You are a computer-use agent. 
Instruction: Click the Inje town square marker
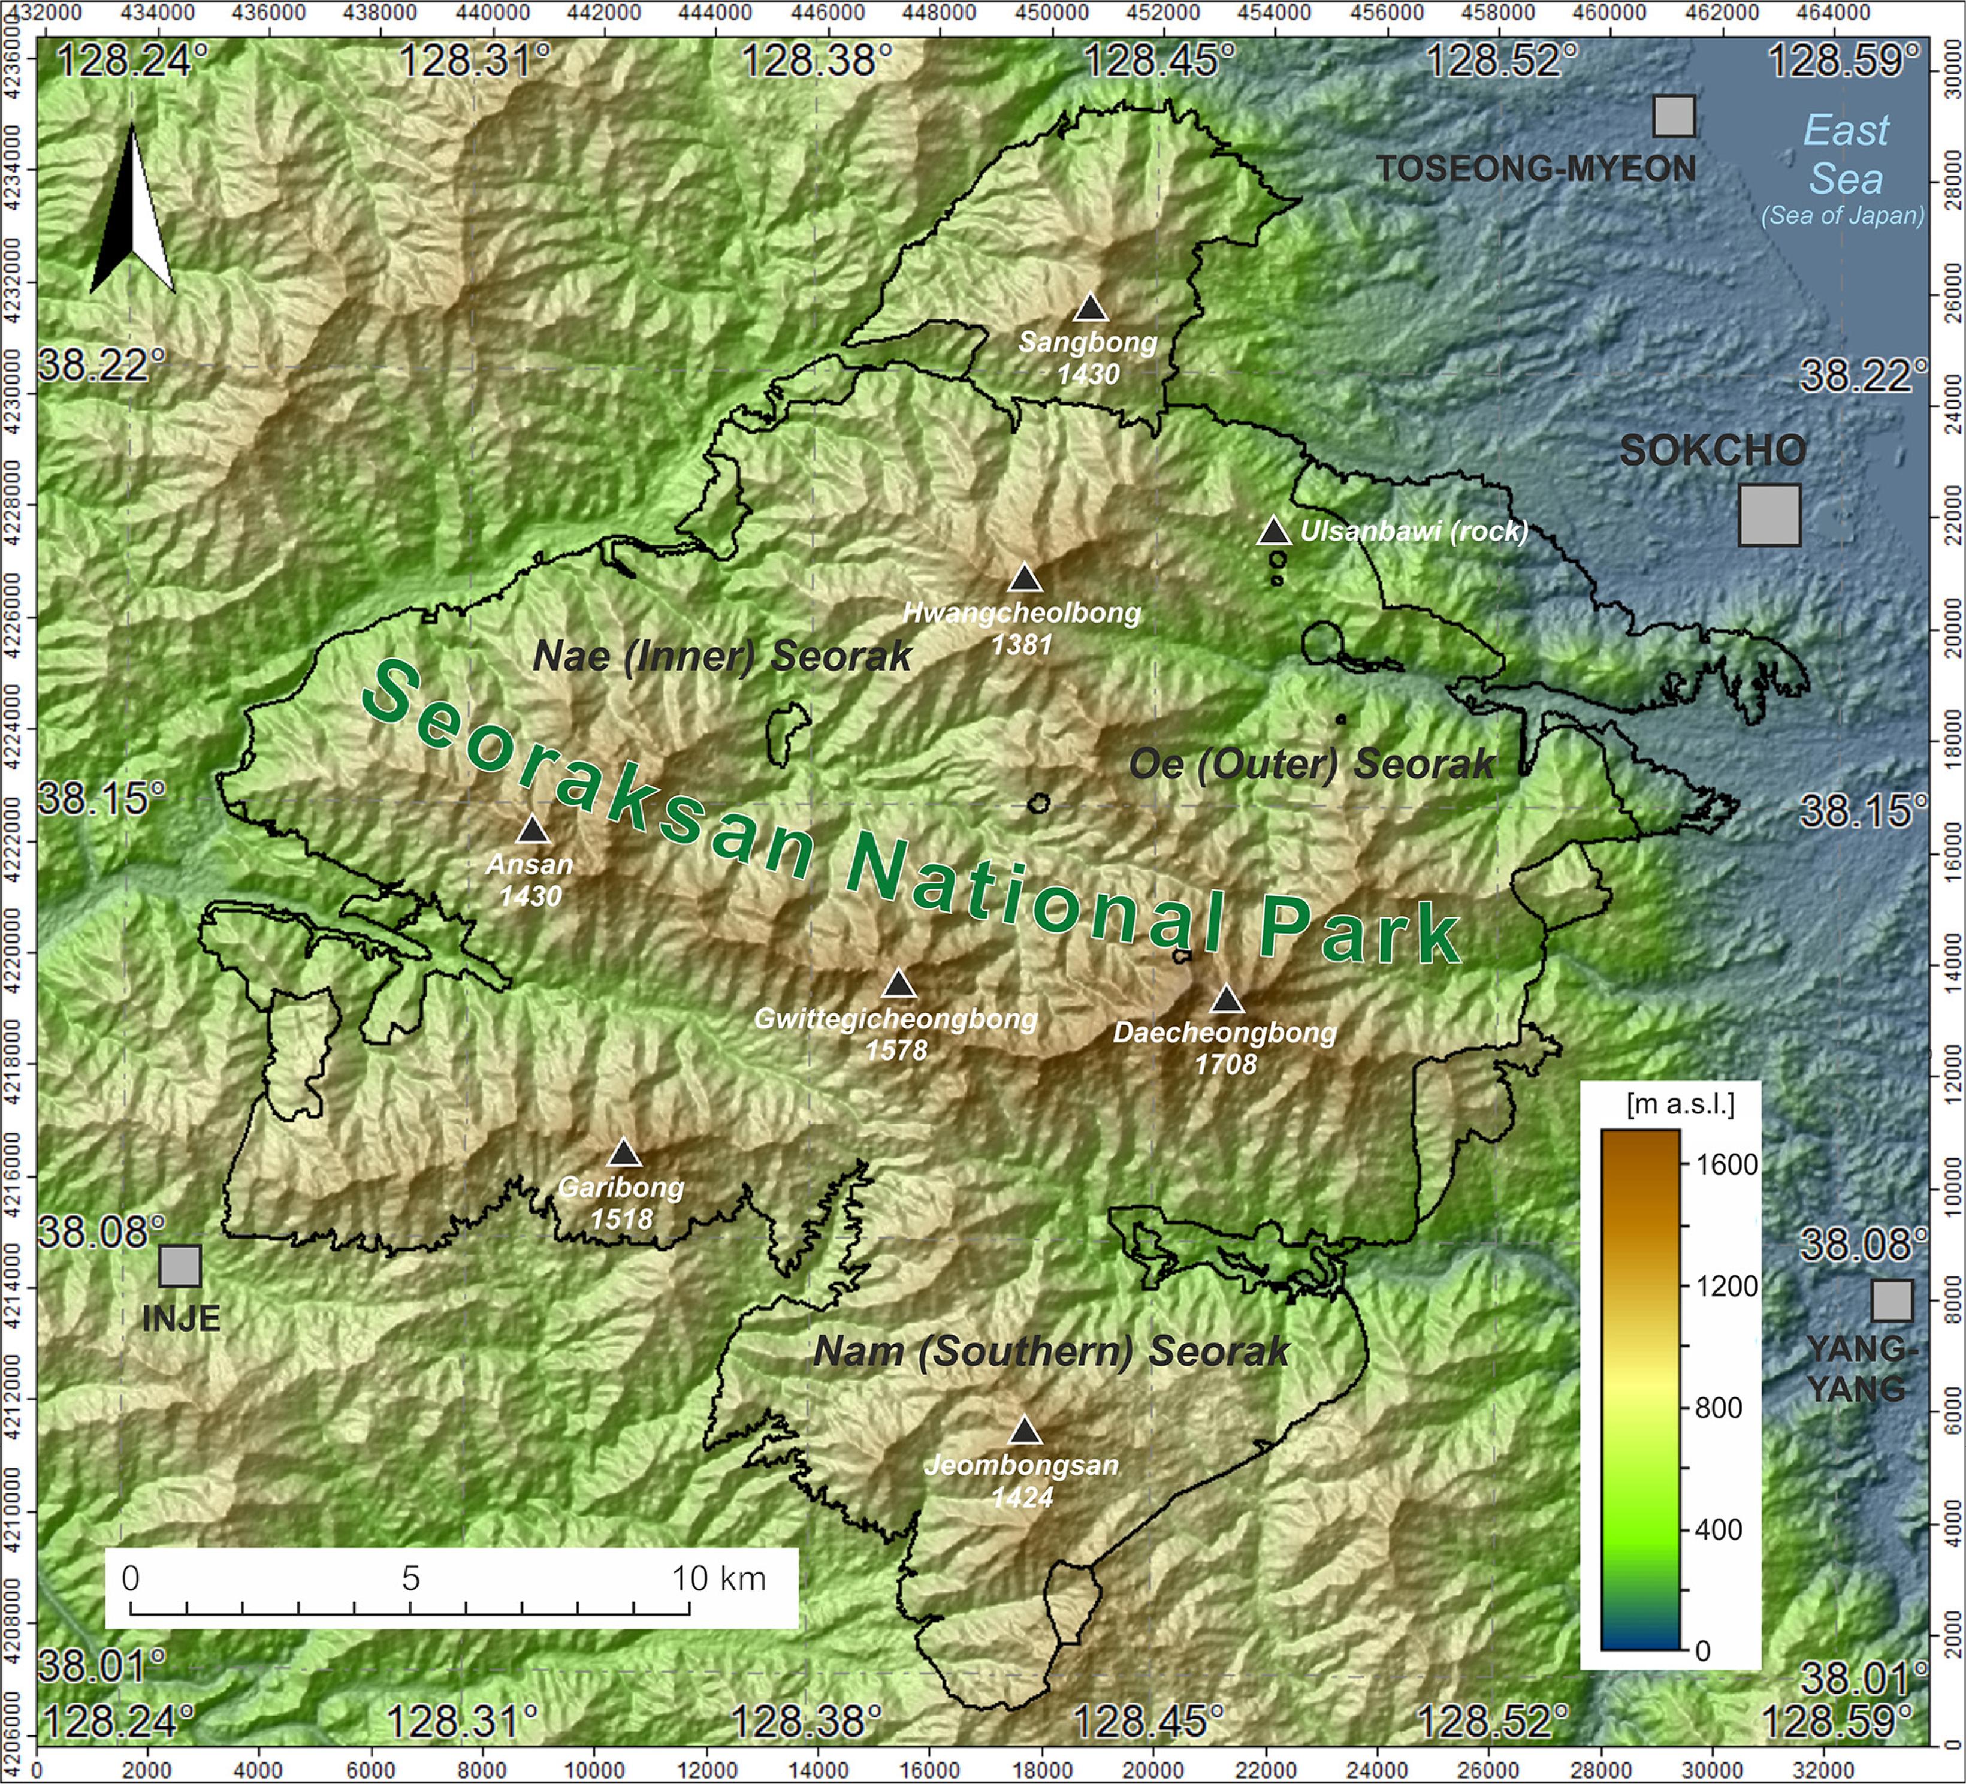click(180, 1266)
